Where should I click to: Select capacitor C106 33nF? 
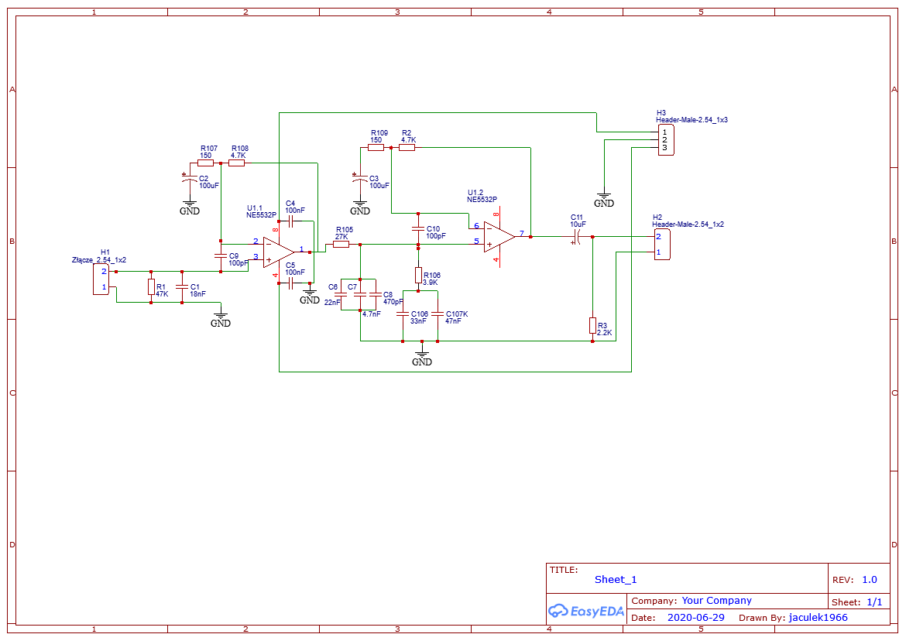coord(403,314)
